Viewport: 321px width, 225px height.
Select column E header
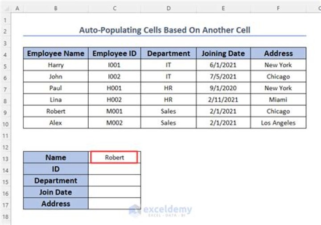click(x=223, y=8)
